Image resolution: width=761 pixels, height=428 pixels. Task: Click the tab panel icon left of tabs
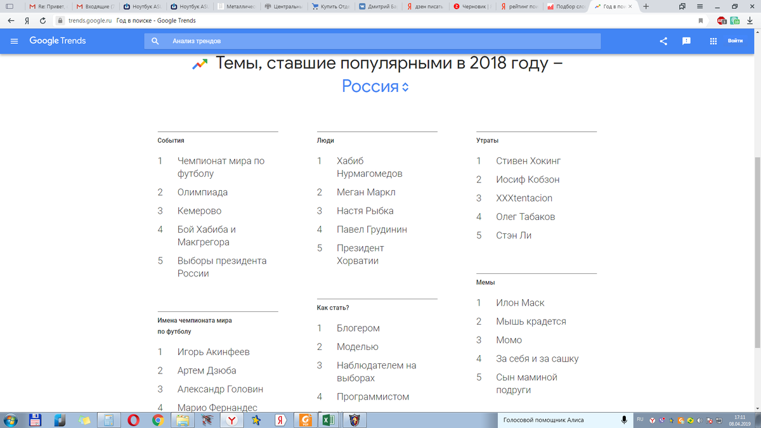click(x=9, y=6)
